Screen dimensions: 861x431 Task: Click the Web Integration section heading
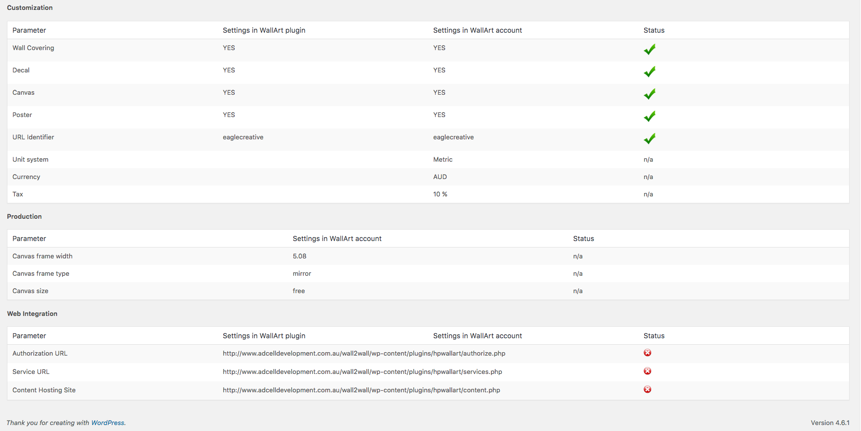(x=32, y=313)
